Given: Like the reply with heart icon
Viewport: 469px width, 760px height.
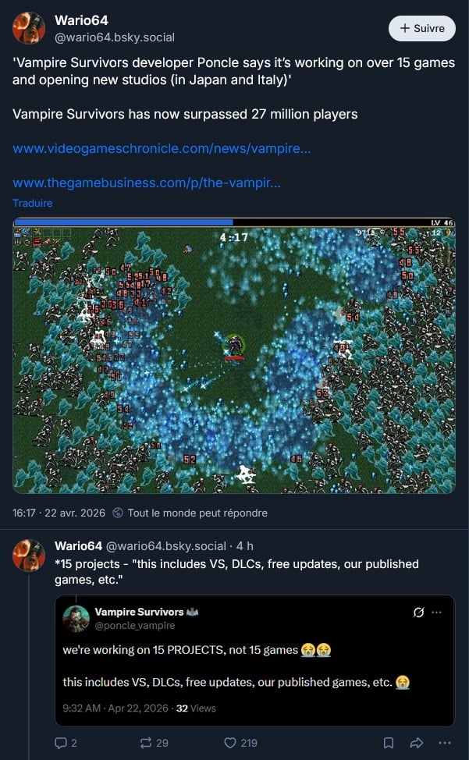Looking at the screenshot, I should pos(230,743).
